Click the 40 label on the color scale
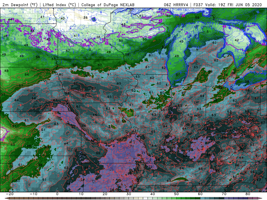This screenshot has height=200, width=267. coord(153,194)
